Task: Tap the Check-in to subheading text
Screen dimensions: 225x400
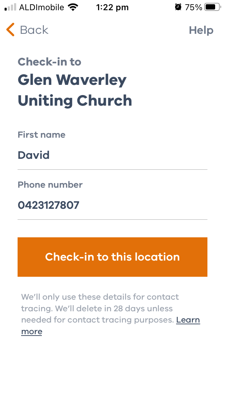Action: [49, 62]
